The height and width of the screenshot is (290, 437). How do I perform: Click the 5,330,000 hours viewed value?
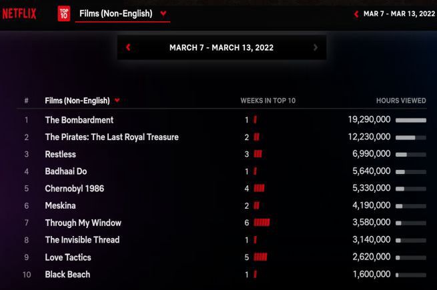372,188
